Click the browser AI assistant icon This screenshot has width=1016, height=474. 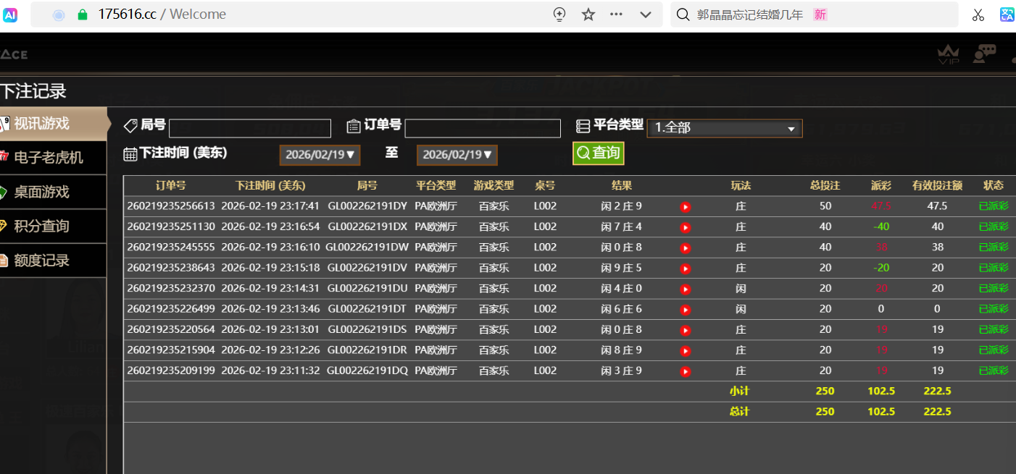pyautogui.click(x=10, y=14)
